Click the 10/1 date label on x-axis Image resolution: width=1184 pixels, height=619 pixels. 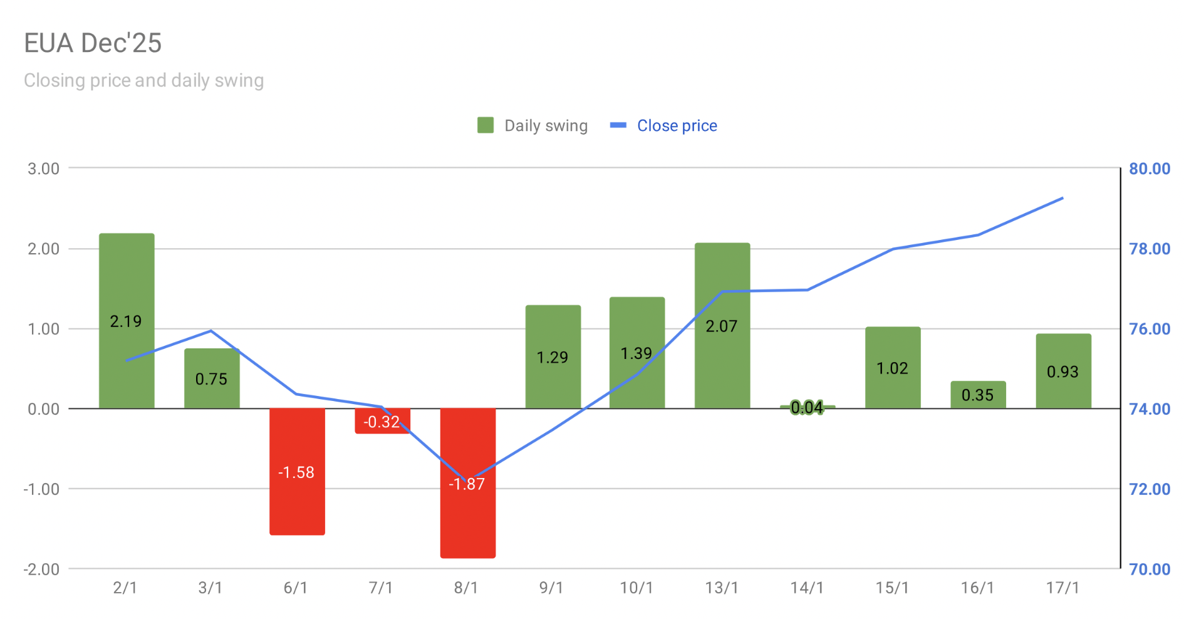tap(636, 588)
